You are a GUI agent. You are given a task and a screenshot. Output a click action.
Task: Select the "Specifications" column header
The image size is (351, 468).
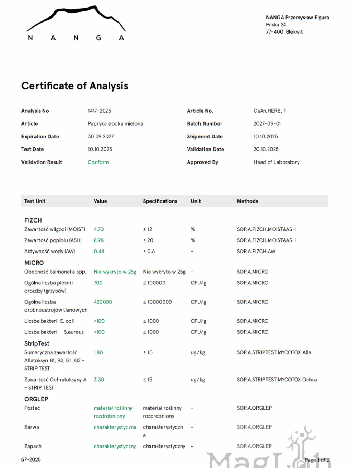160,201
